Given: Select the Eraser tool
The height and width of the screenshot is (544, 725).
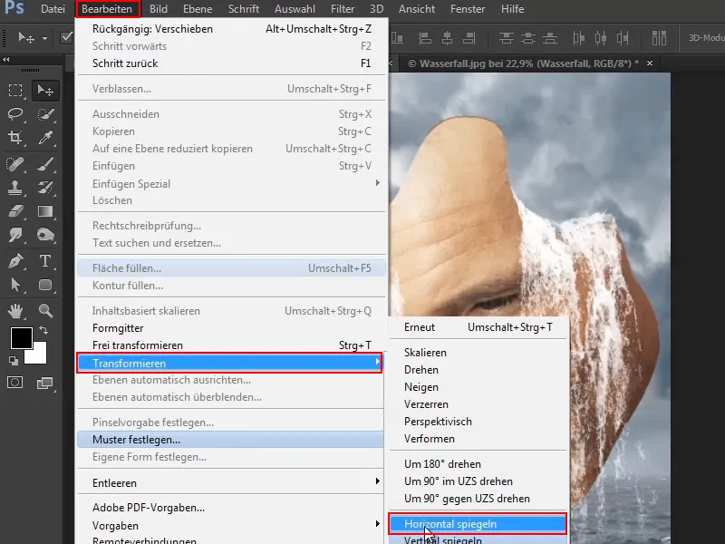Looking at the screenshot, I should [15, 211].
